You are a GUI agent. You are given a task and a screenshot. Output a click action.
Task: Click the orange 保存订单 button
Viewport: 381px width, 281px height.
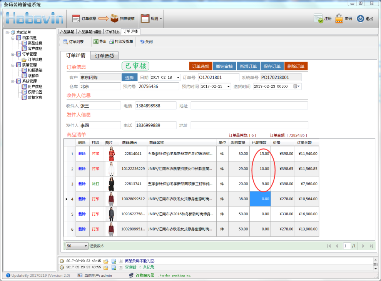click(x=272, y=66)
